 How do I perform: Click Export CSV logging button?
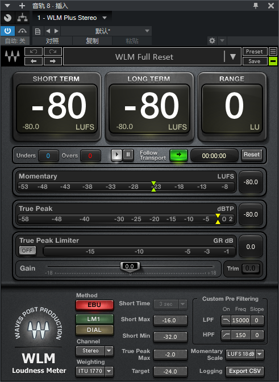tap(245, 371)
